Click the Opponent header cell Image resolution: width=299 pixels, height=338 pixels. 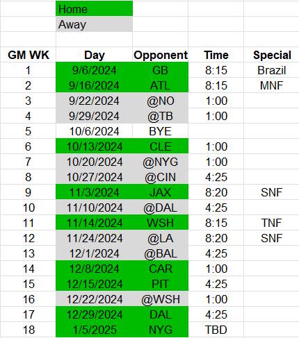click(x=161, y=55)
